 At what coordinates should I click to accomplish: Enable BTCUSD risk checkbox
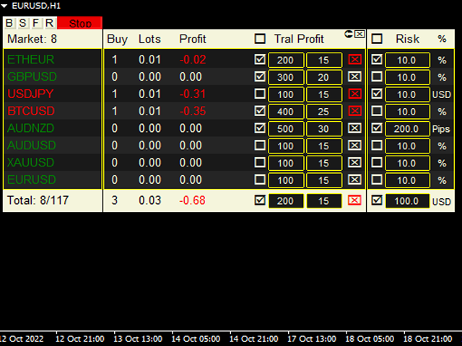tap(377, 111)
